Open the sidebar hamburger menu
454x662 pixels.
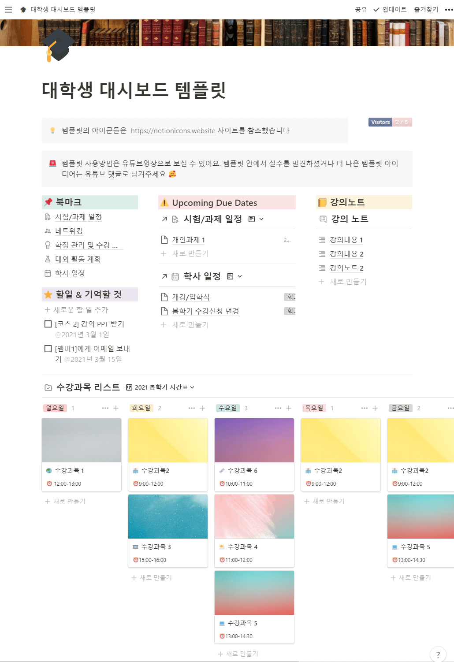(8, 9)
